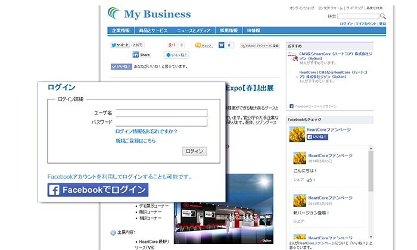Click the Hatena bookmark B! button
The width and height of the screenshot is (417, 250).
(x=221, y=45)
